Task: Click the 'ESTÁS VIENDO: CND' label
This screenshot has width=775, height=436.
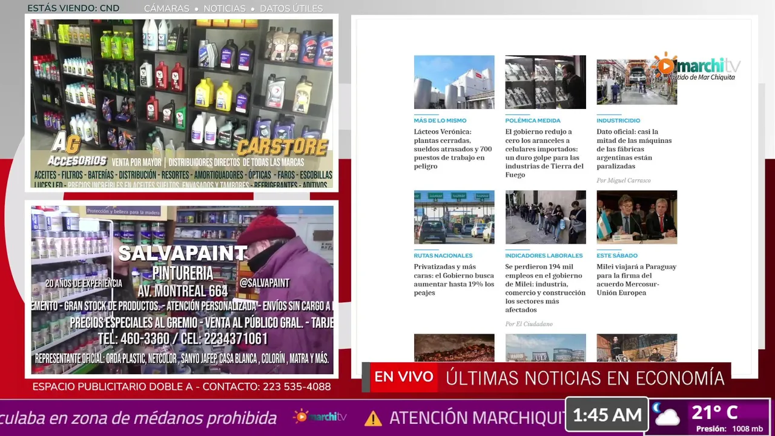Action: click(73, 8)
